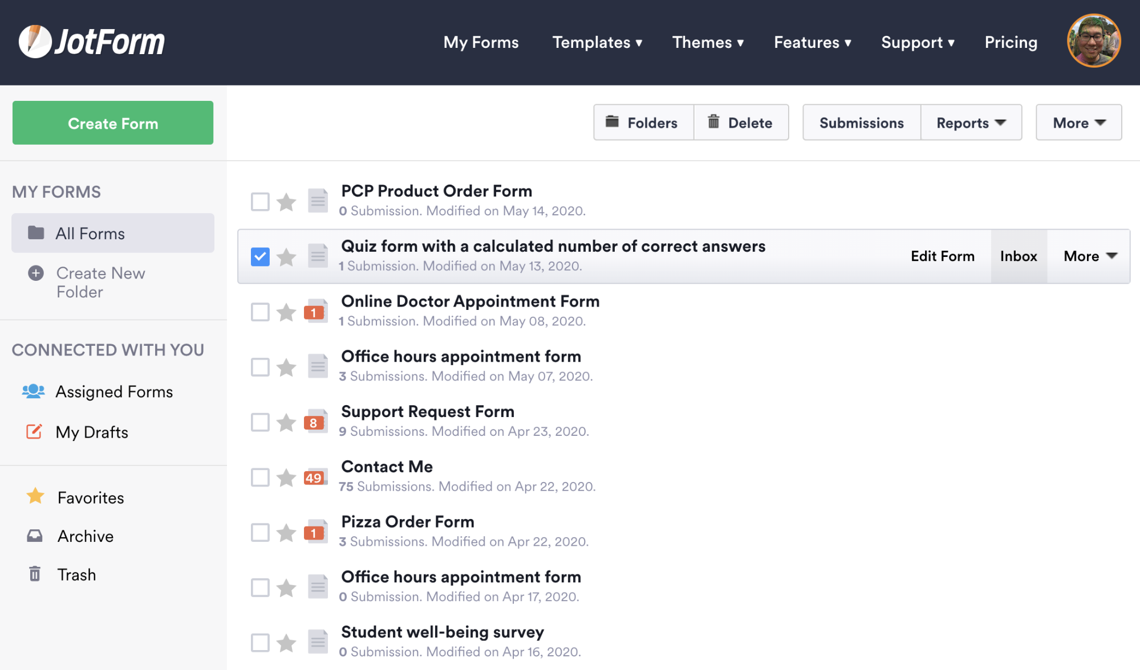Open the More dropdown in the top toolbar
The image size is (1140, 670).
1078,122
